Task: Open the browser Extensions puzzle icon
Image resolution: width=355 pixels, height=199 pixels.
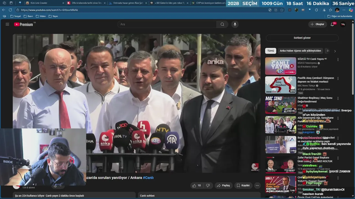Action: (316, 10)
